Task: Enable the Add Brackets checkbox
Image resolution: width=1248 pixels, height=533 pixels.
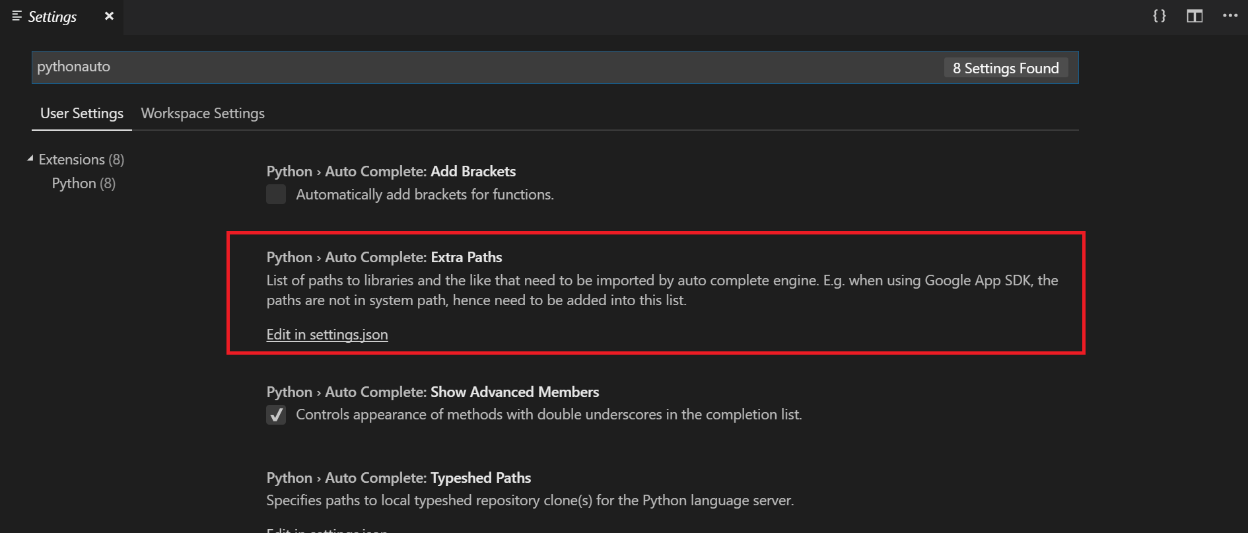Action: click(x=276, y=194)
